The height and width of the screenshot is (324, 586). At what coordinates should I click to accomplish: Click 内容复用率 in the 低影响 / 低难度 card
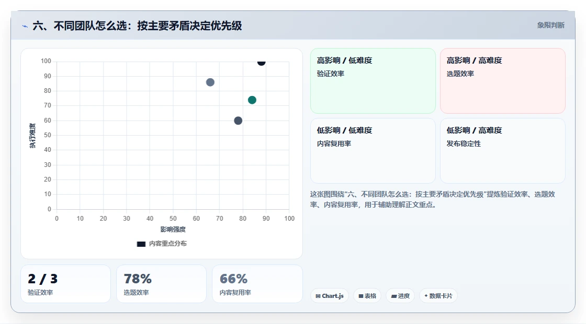[334, 143]
